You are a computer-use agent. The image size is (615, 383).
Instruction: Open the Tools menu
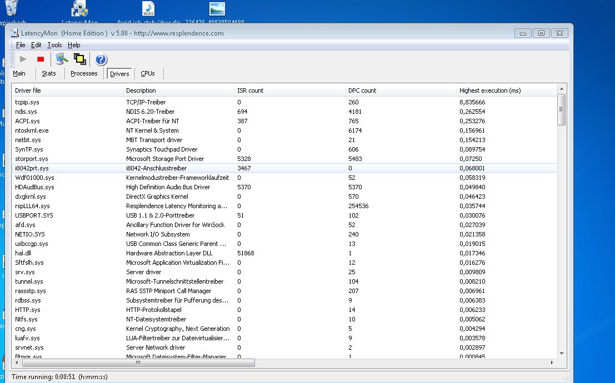[x=54, y=45]
